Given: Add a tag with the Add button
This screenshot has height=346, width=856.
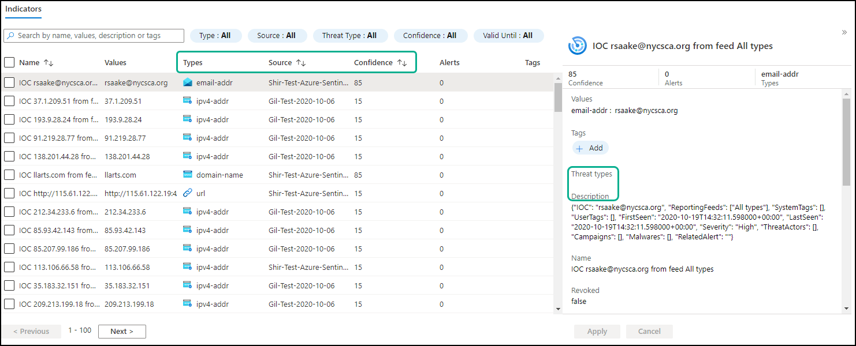Looking at the screenshot, I should tap(590, 148).
